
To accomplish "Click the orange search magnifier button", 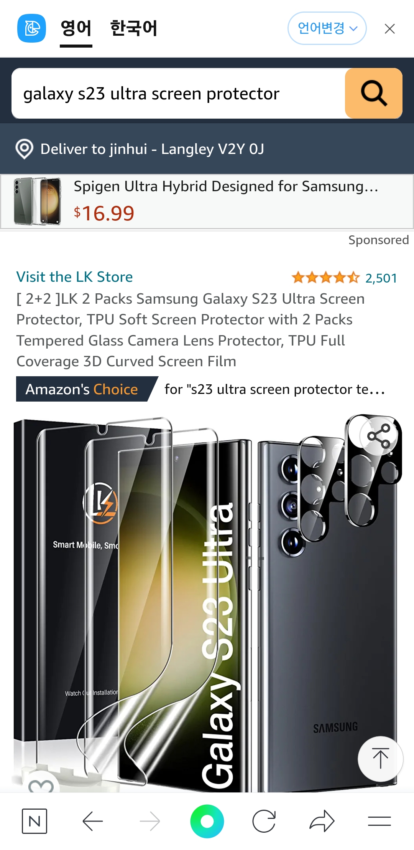I will tap(373, 93).
